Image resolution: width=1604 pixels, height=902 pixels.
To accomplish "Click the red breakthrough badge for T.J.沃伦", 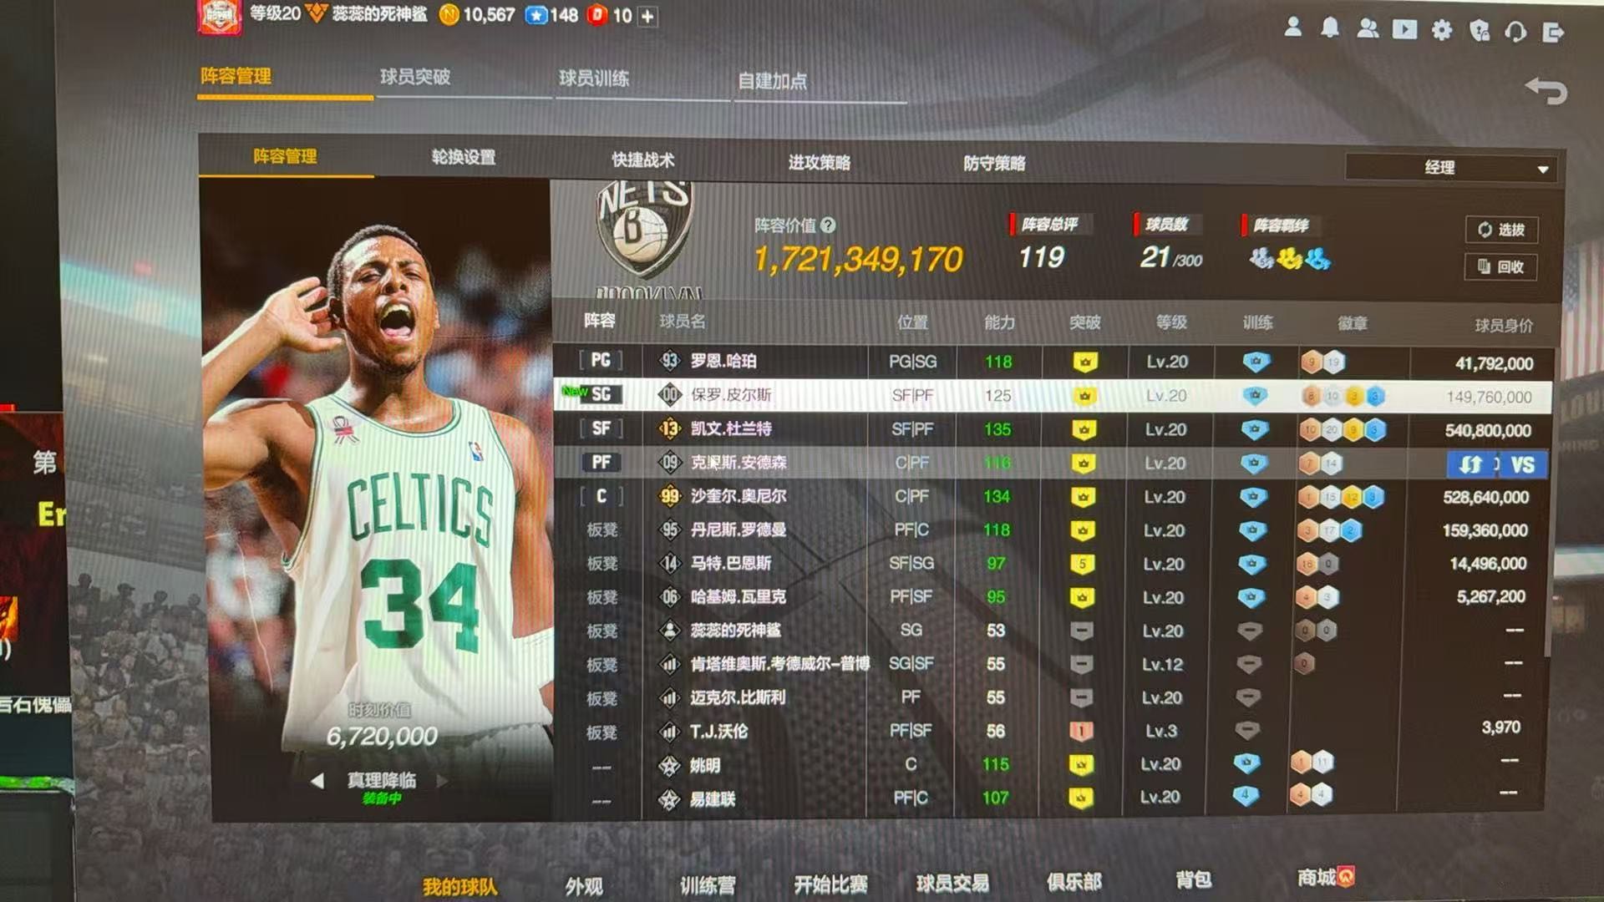I will [1081, 731].
